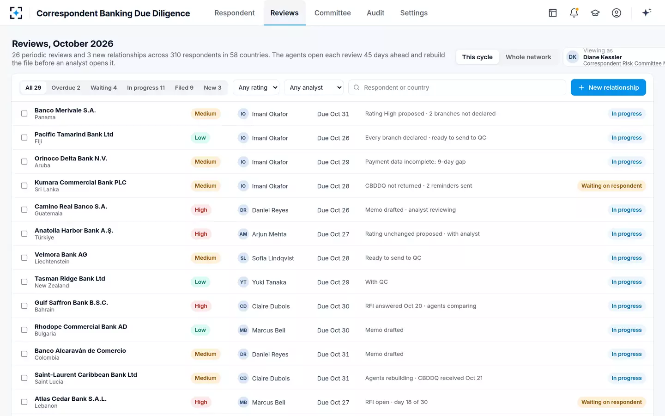Click the DK avatar for Diane Kessler
Viewport: 665px width, 416px height.
[573, 57]
